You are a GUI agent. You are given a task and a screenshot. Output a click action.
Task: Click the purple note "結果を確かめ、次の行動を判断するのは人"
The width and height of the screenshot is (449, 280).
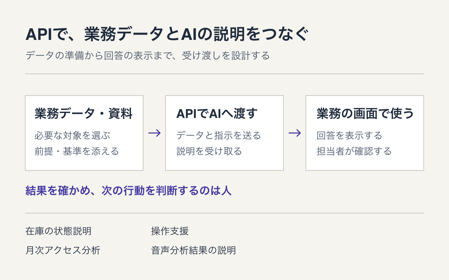coord(128,191)
